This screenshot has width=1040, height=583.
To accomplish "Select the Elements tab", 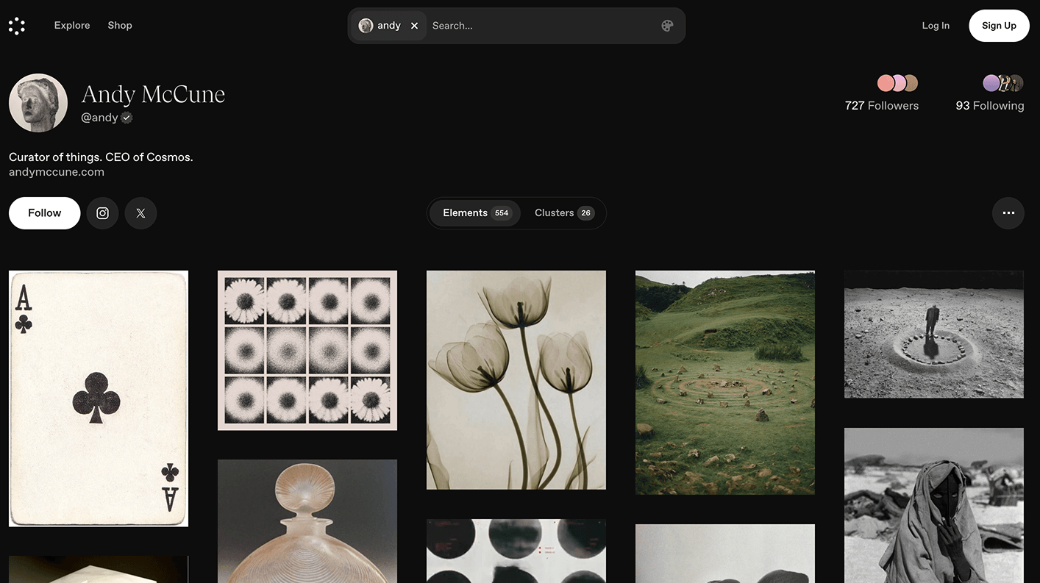I will click(475, 213).
